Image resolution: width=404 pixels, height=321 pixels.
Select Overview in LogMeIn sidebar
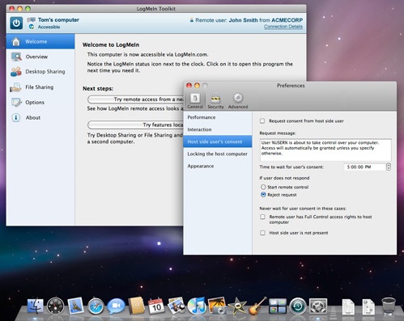[40, 57]
